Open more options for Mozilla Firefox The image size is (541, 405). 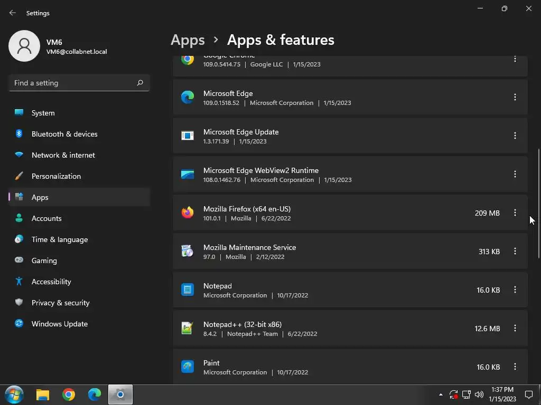coord(515,213)
